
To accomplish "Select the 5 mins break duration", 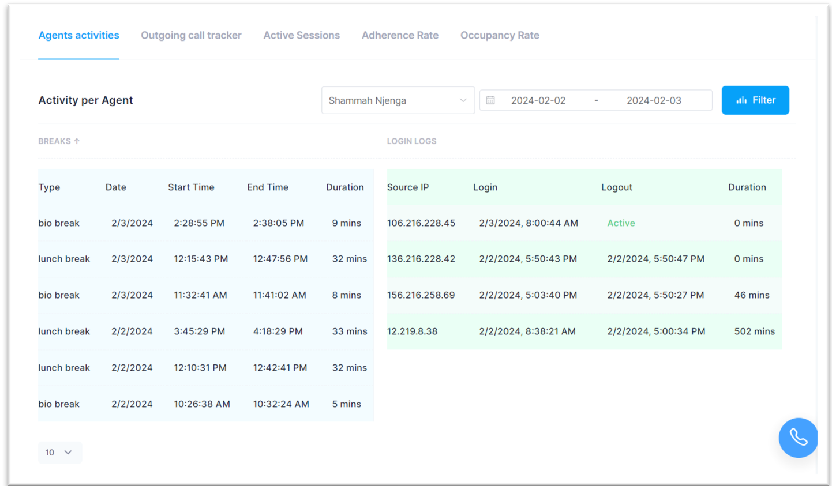I will (x=346, y=404).
